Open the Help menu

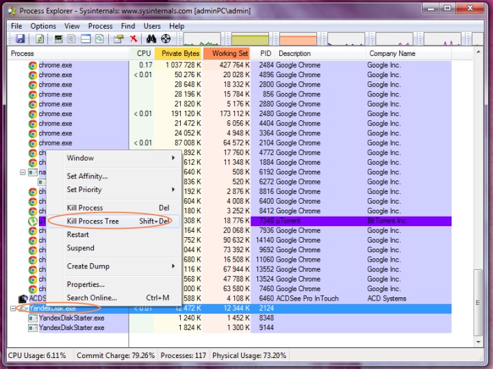point(177,26)
